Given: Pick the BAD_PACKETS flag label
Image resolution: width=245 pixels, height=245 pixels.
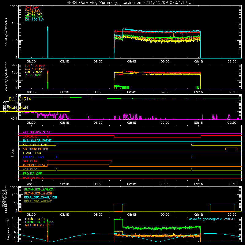Looking at the screenshot, I should click(x=33, y=178).
